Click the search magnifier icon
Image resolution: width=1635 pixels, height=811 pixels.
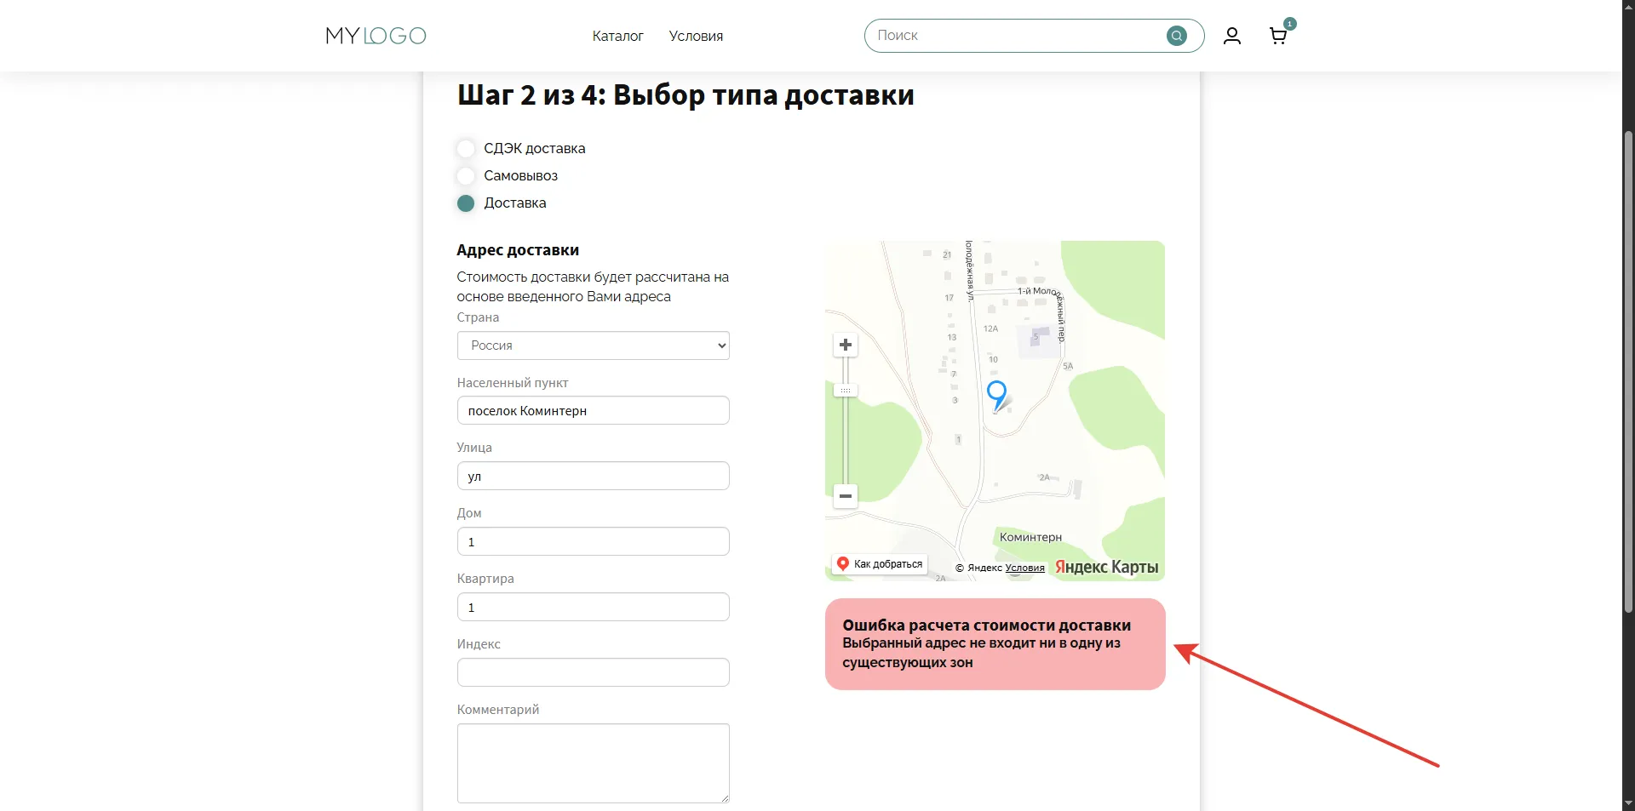1176,36
